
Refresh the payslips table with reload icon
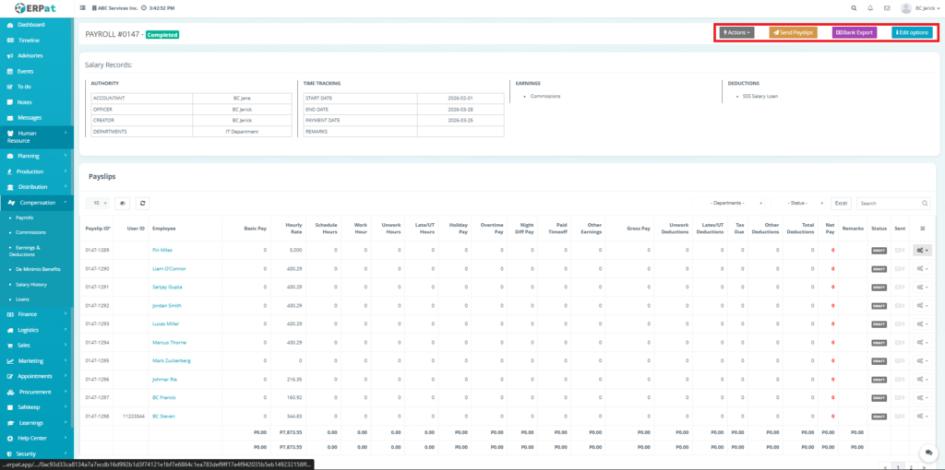pyautogui.click(x=143, y=203)
